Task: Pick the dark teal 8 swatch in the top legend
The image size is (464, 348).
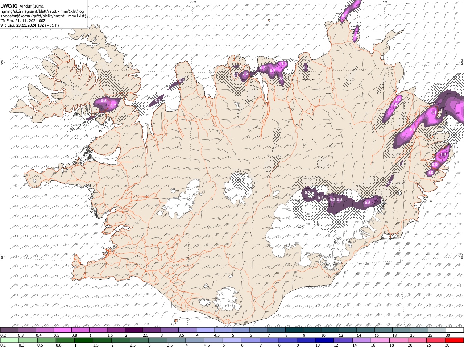Action: click(294, 330)
